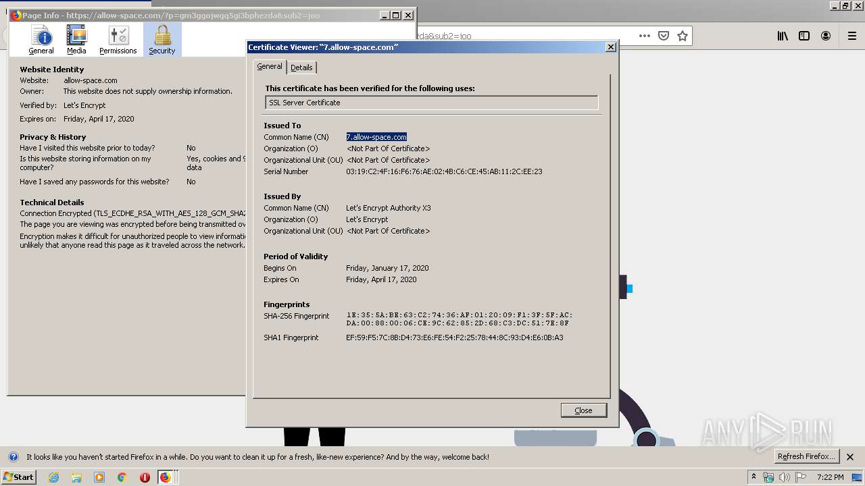Open Windows Explorer folder icon on the taskbar
The width and height of the screenshot is (865, 486).
76,477
